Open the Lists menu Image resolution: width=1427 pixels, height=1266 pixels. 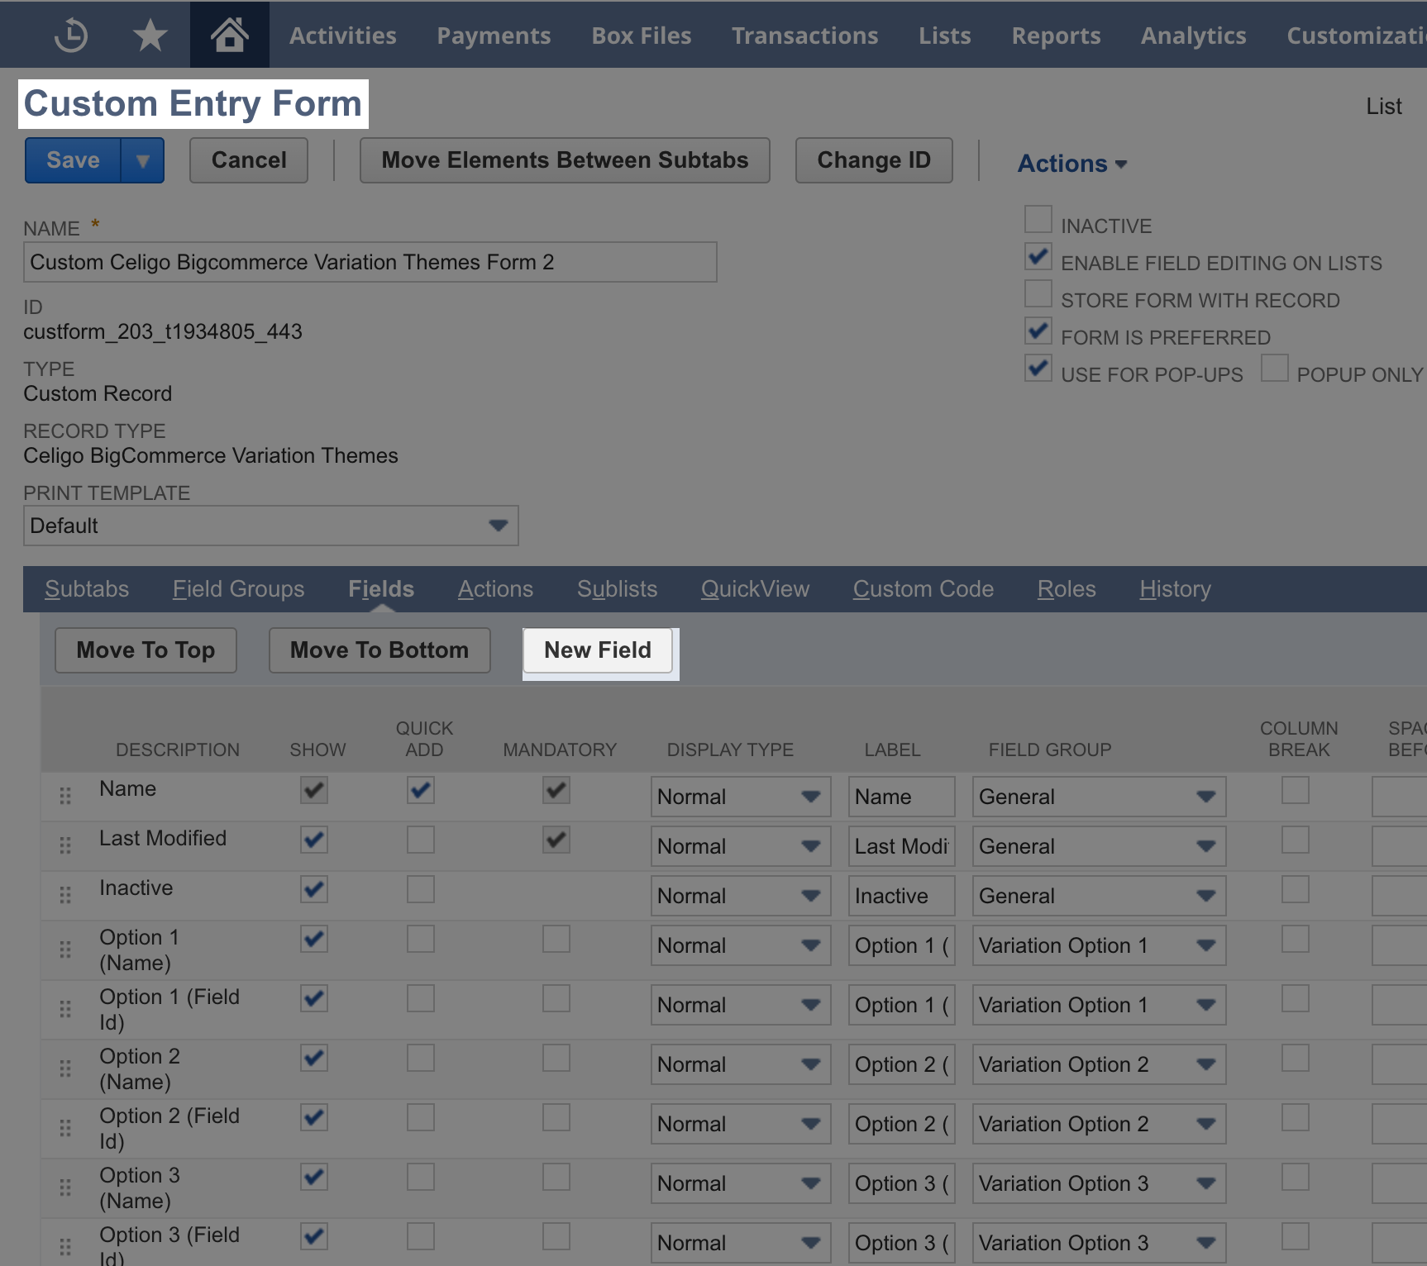(x=945, y=36)
